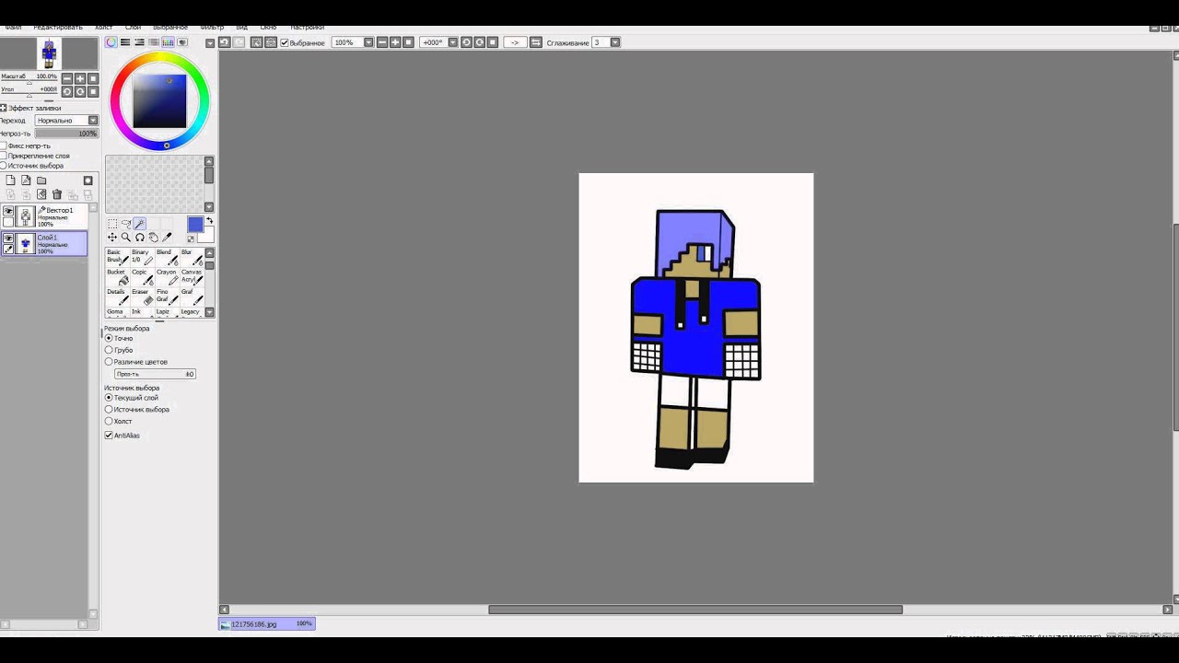This screenshot has height=663, width=1179.
Task: Select the eyedropper color picker tool
Action: (168, 238)
